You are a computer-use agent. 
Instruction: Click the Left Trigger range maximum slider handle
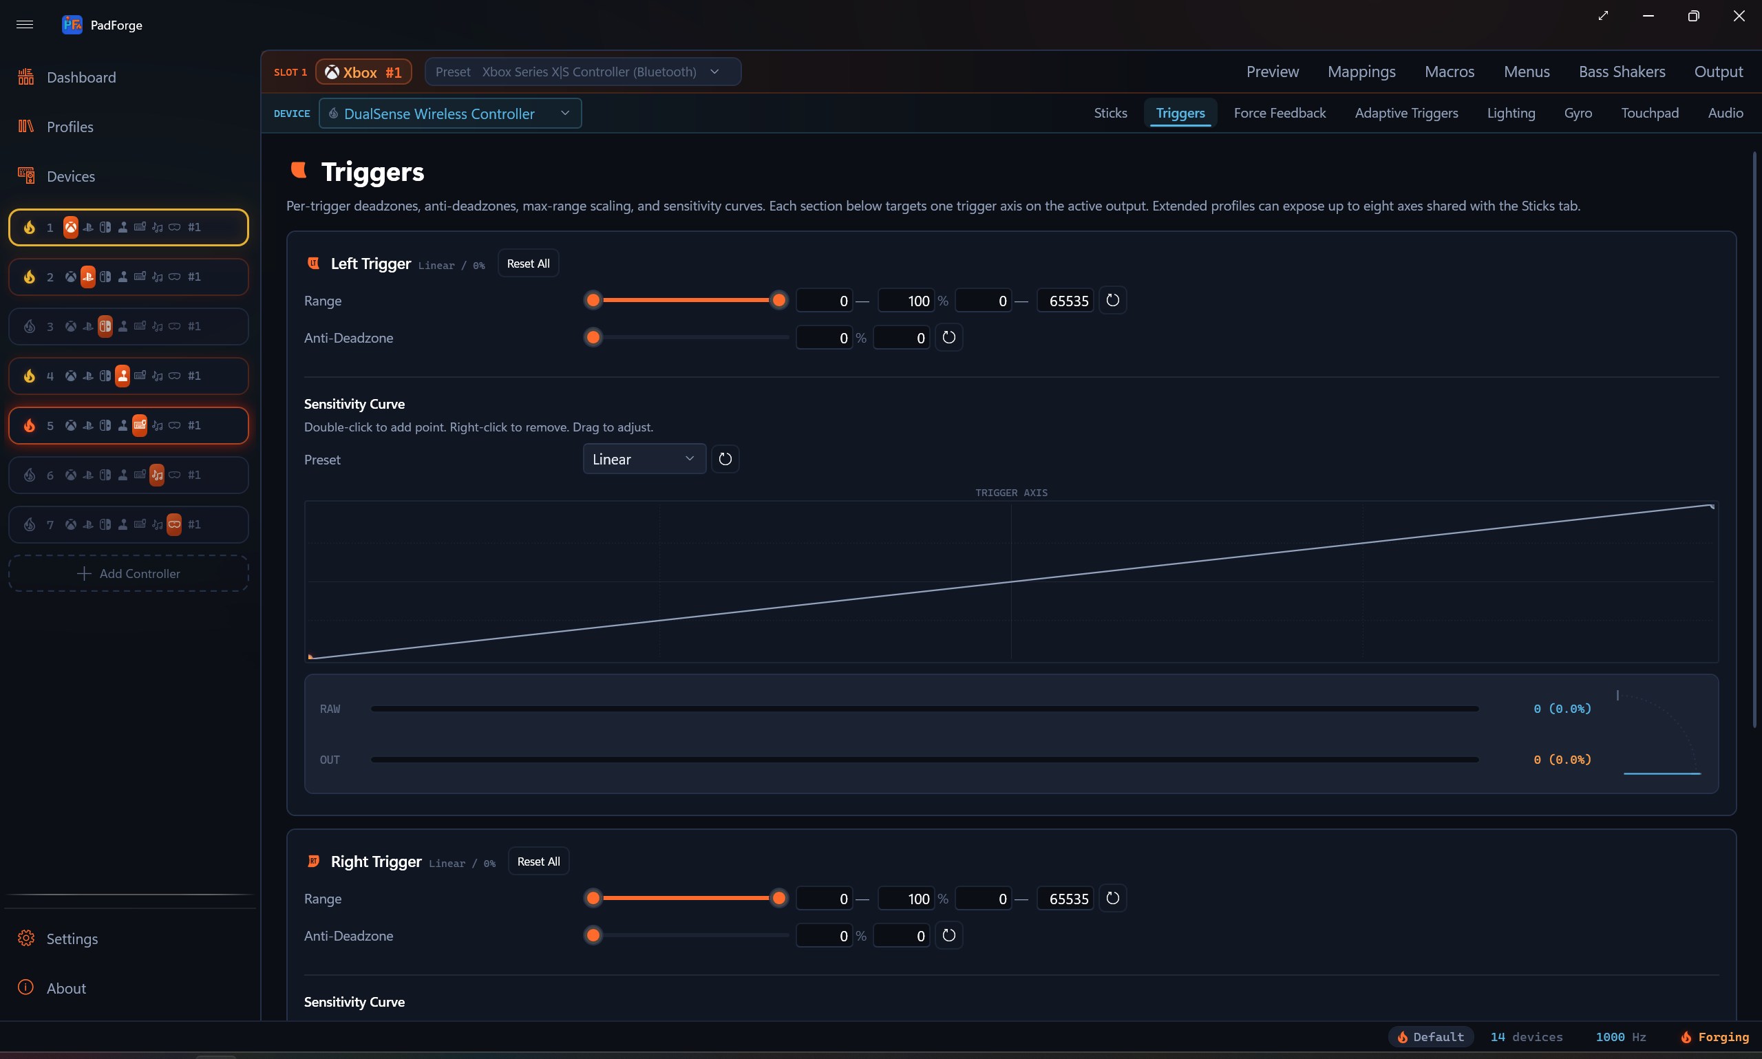coord(778,301)
